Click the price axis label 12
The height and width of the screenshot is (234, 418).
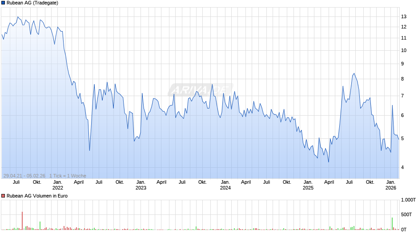point(404,27)
